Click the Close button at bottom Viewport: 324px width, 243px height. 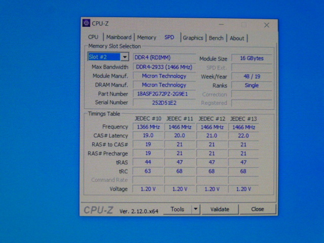(258, 209)
